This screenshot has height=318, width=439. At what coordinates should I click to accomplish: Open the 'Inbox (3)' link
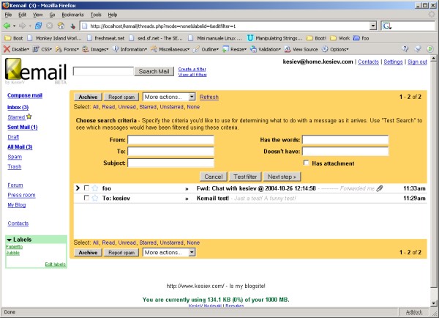(18, 108)
